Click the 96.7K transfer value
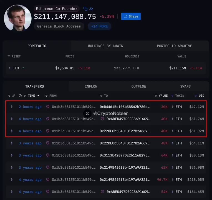Screen dimensions: 212x200 pos(162,180)
